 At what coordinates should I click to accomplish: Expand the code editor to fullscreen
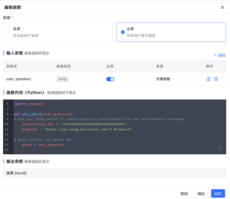pyautogui.click(x=220, y=149)
